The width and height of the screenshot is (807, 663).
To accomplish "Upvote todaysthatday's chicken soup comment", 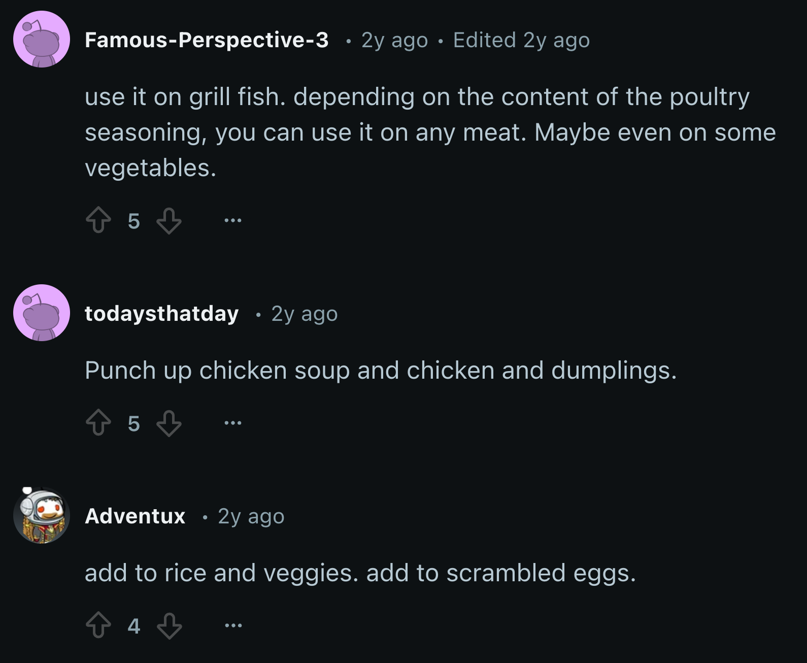I will coord(98,423).
